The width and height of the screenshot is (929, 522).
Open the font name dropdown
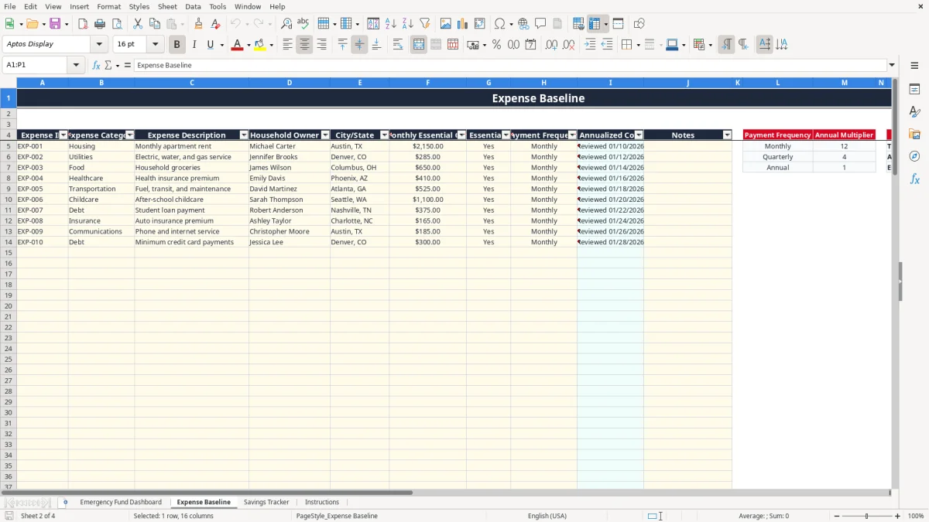pos(99,45)
